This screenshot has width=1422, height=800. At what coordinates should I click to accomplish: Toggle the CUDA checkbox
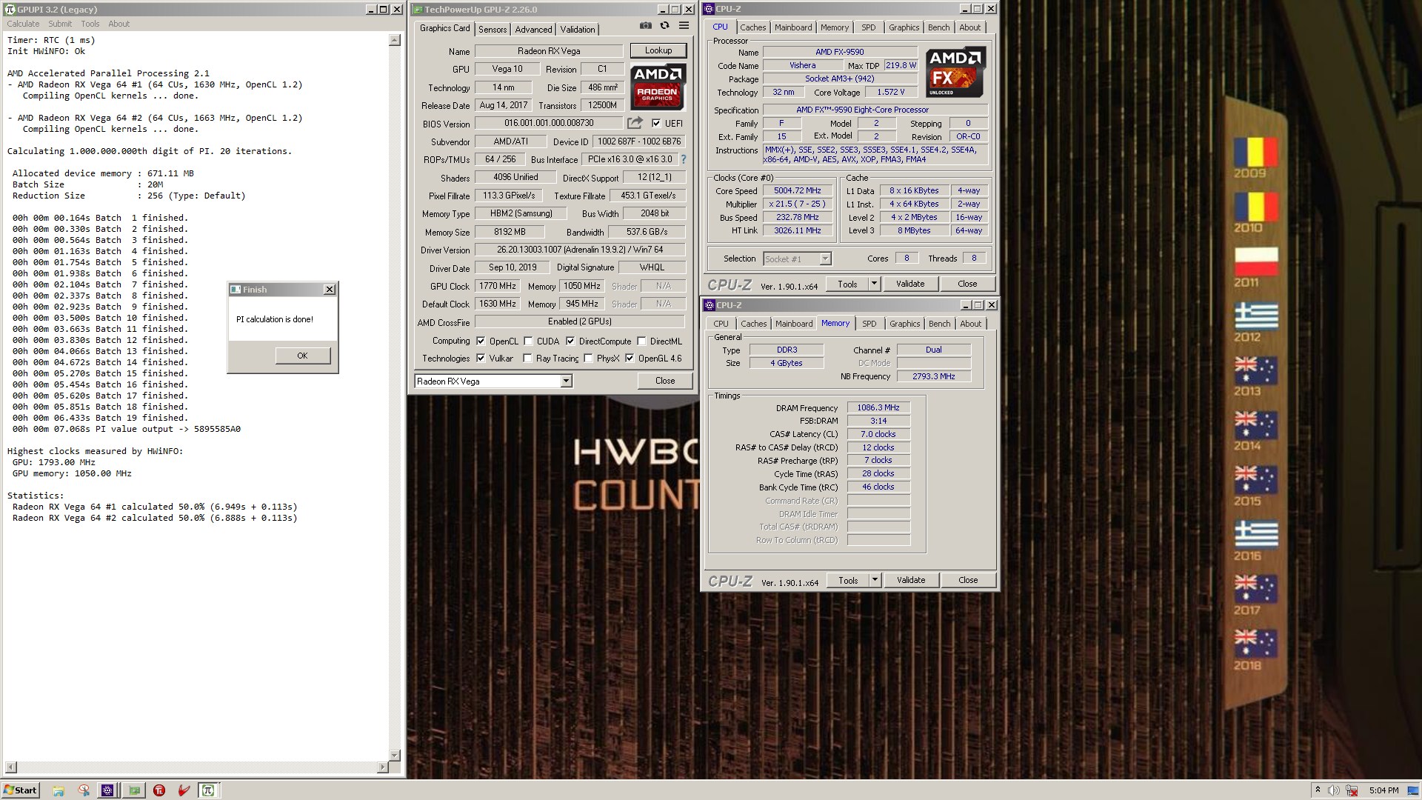pos(528,341)
